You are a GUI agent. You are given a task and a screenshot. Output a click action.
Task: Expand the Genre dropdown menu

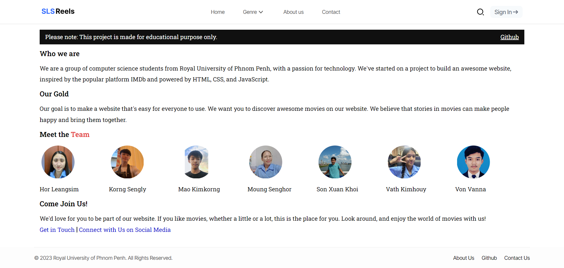(x=253, y=12)
